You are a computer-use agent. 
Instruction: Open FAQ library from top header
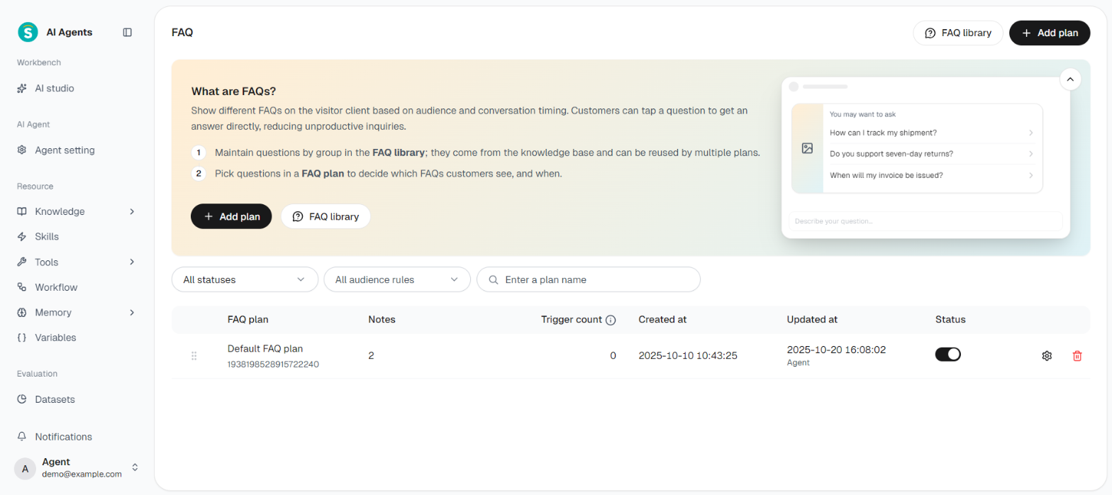(958, 33)
